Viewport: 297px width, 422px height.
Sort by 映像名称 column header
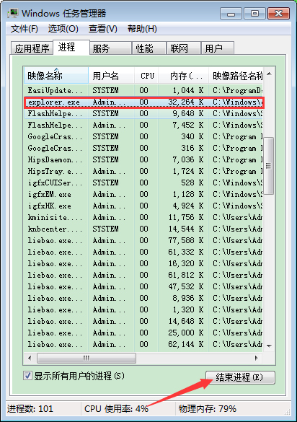(x=56, y=76)
